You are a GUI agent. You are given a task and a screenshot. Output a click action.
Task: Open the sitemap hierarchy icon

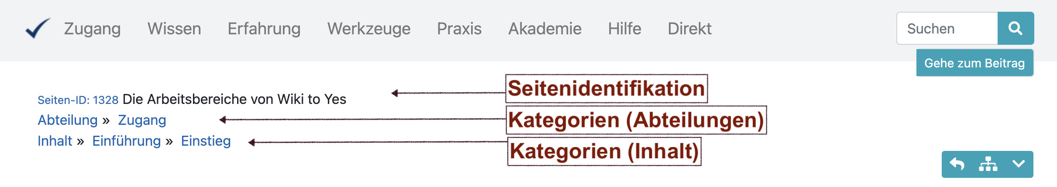(x=988, y=164)
